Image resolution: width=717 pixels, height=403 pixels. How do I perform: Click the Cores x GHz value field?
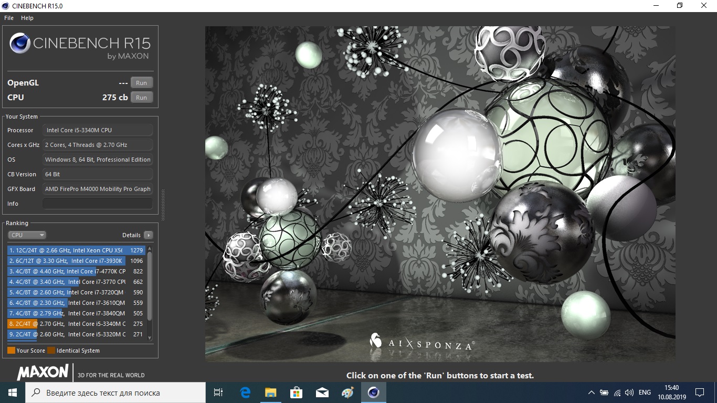[x=98, y=145]
